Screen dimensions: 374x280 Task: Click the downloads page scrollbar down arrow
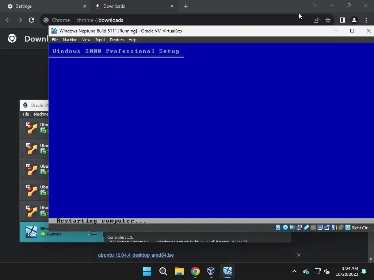[x=371, y=259]
